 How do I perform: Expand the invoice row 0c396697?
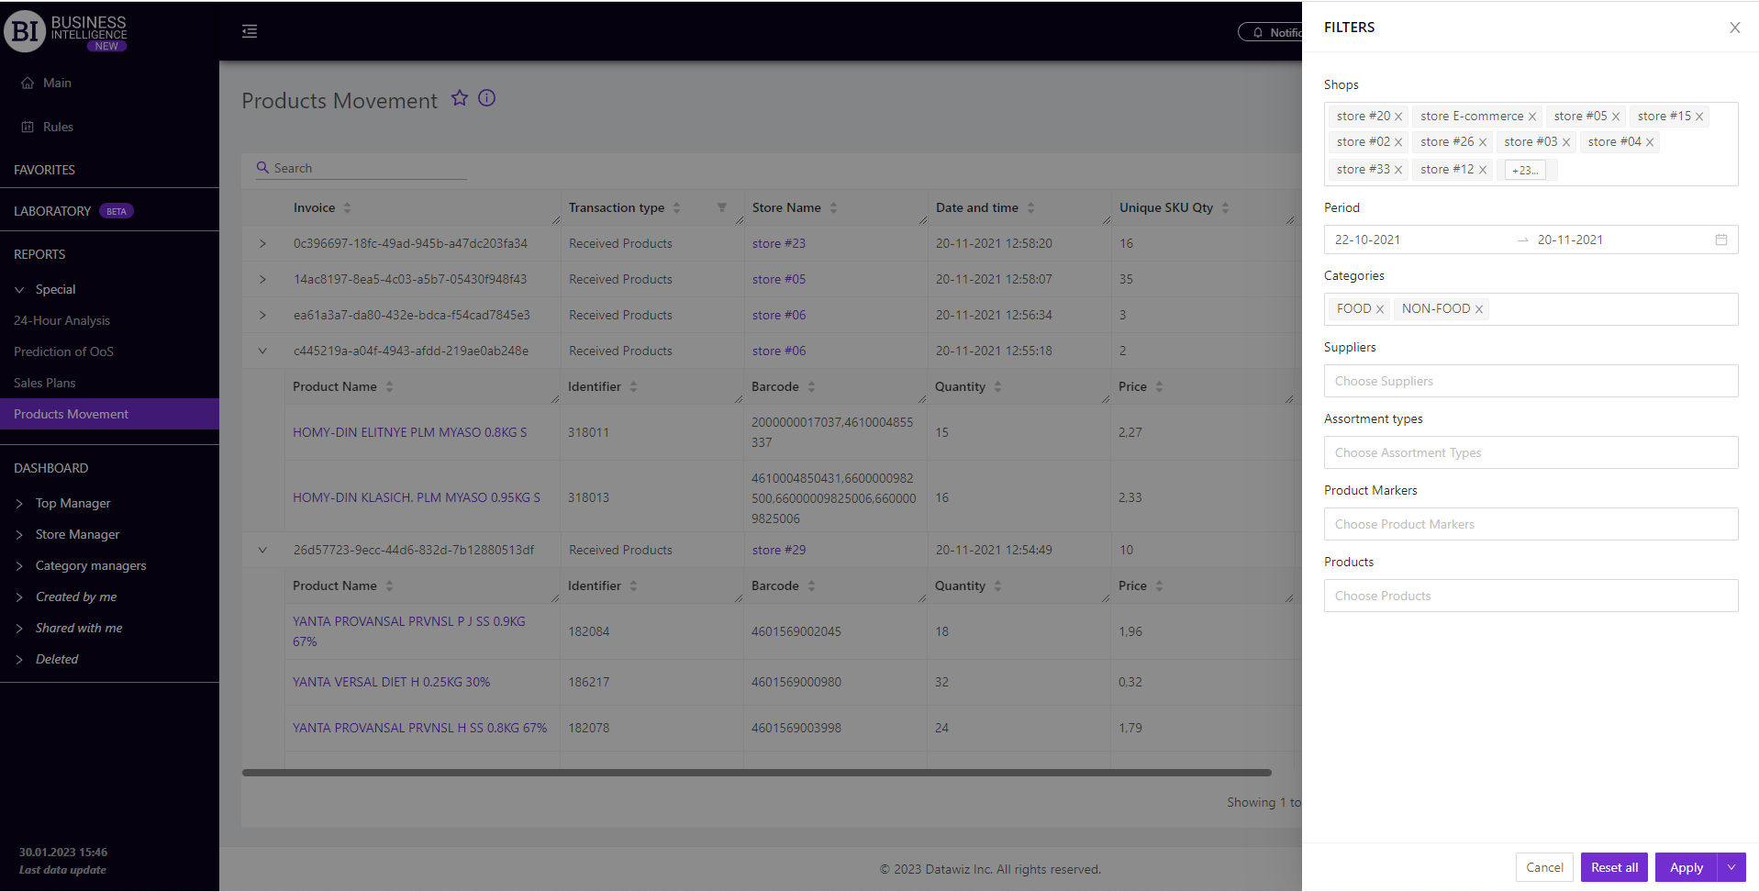[262, 243]
